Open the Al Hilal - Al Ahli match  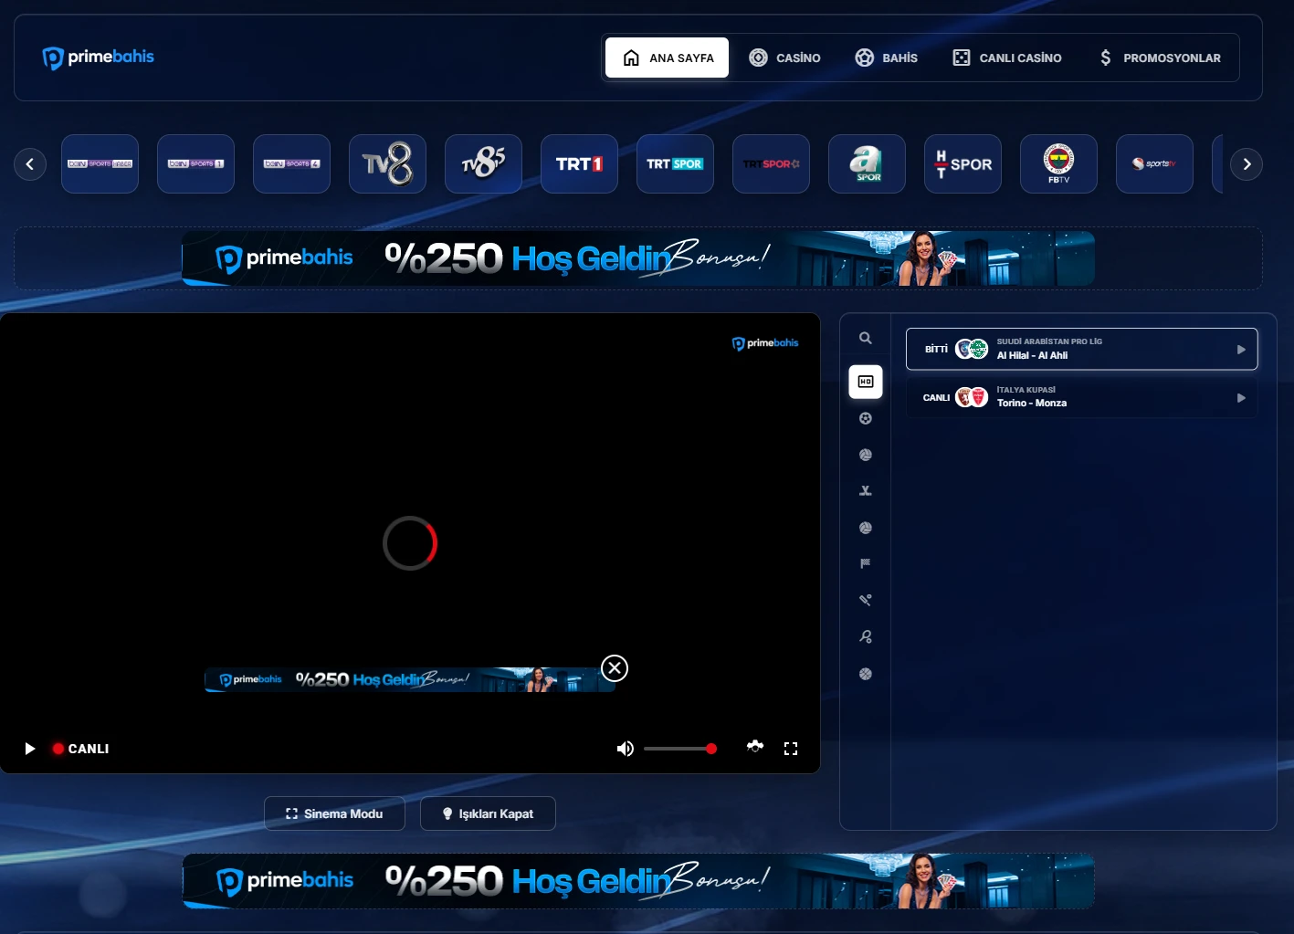(1081, 349)
